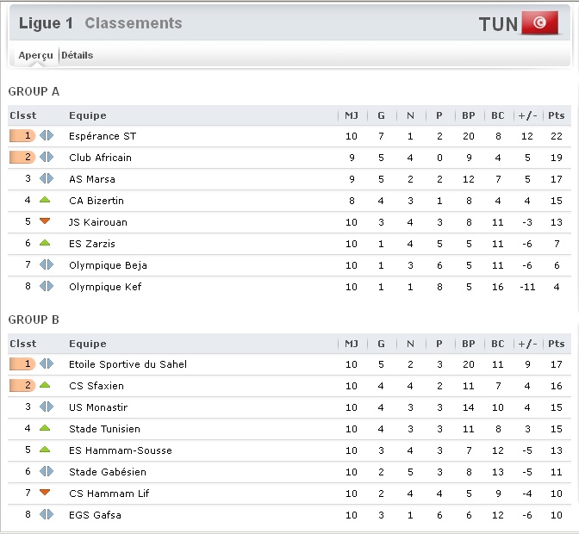Open the Olympique Beja team link

(108, 265)
